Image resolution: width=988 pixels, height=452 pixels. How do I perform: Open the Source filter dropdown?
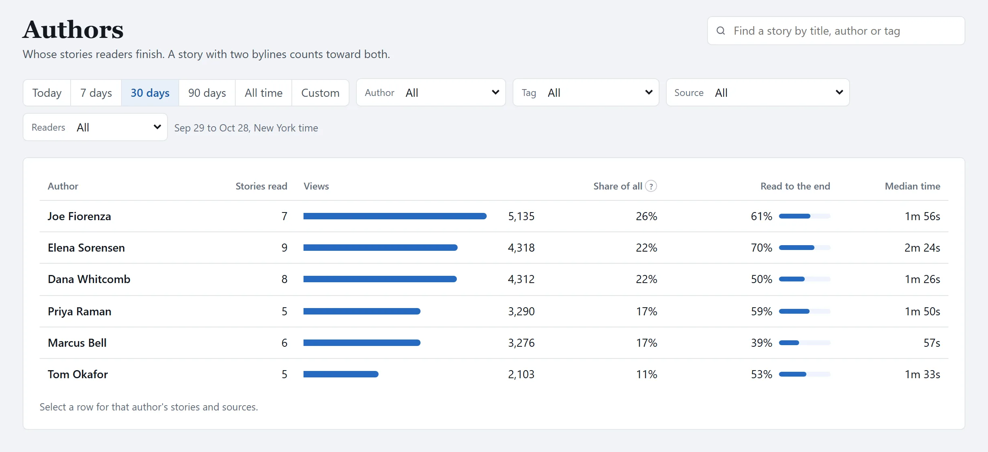[x=758, y=93]
